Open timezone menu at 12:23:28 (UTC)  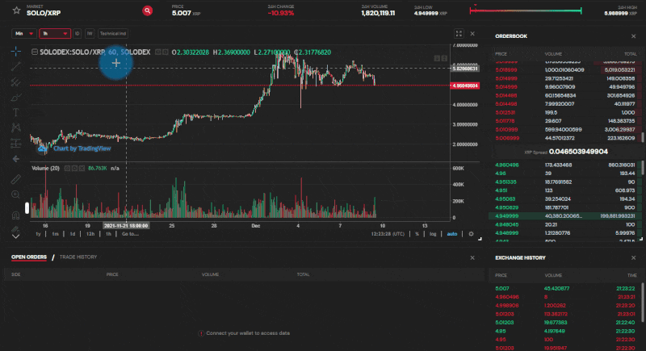click(x=388, y=234)
